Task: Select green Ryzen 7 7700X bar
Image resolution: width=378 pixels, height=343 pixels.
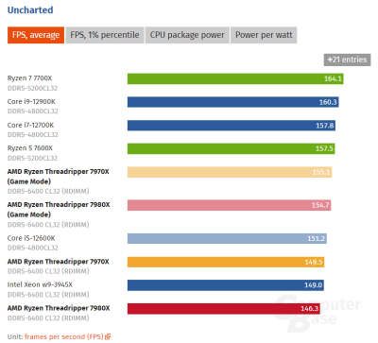Action: [x=235, y=78]
